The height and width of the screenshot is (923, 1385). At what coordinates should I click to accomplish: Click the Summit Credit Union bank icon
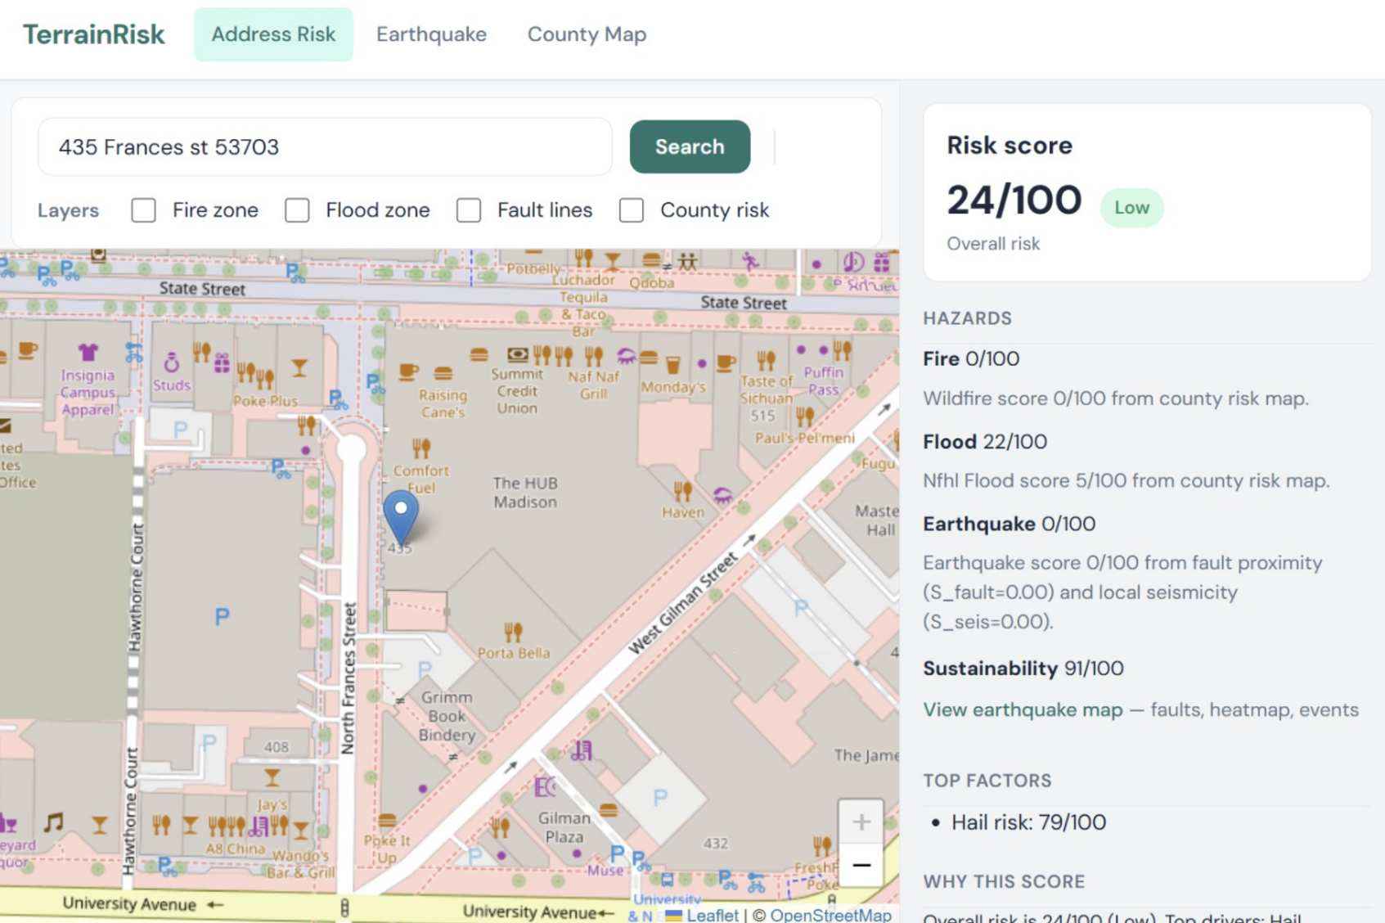517,354
